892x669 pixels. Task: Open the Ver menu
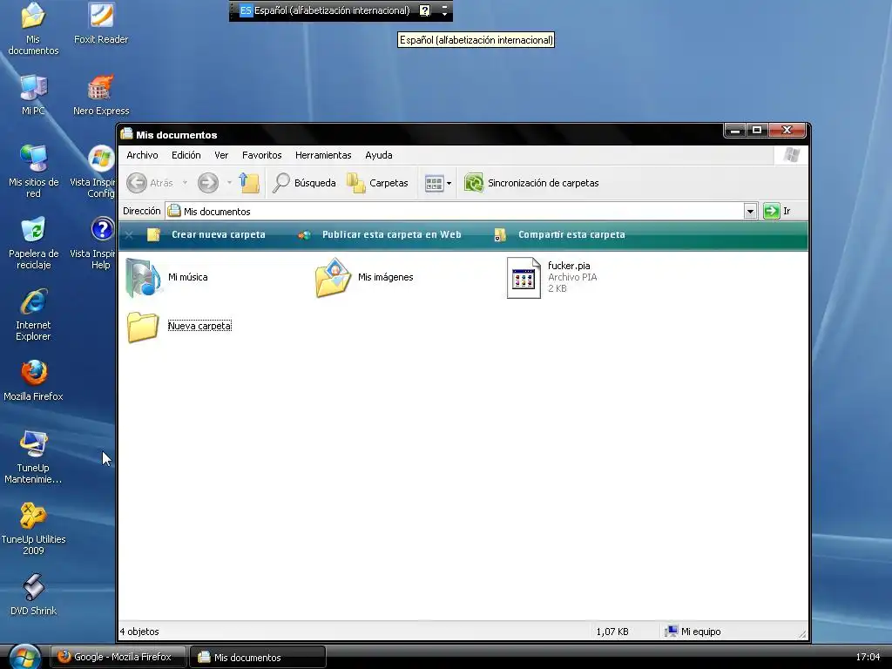point(221,155)
